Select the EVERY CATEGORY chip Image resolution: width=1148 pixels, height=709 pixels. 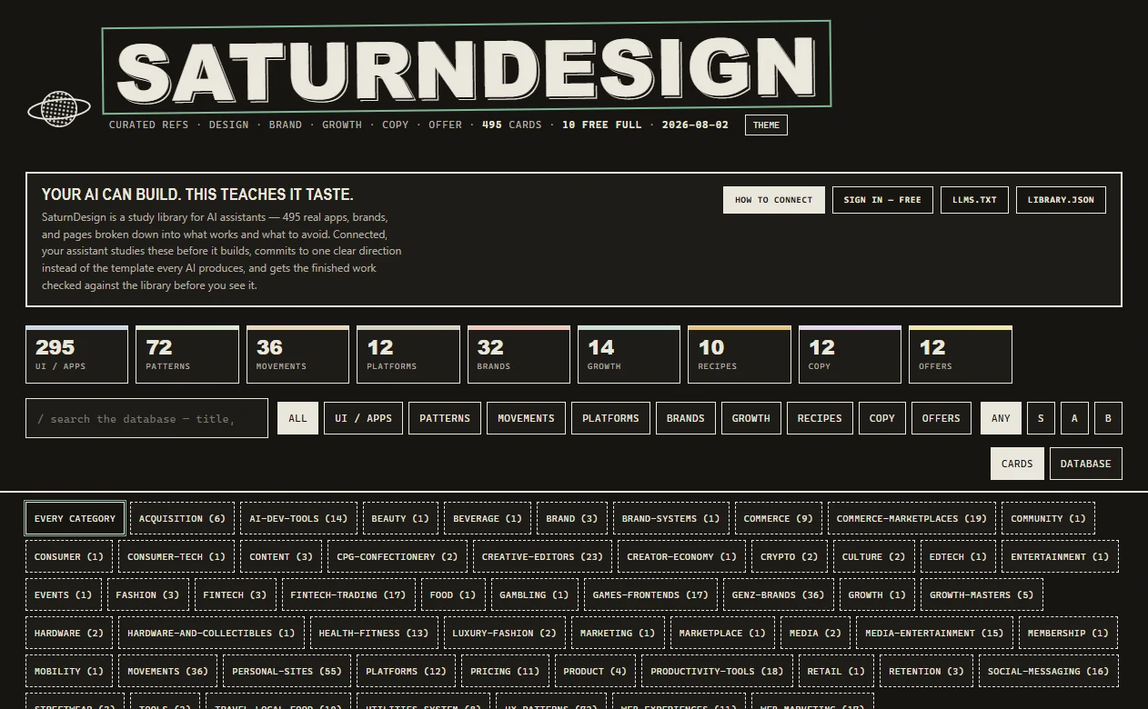75,518
